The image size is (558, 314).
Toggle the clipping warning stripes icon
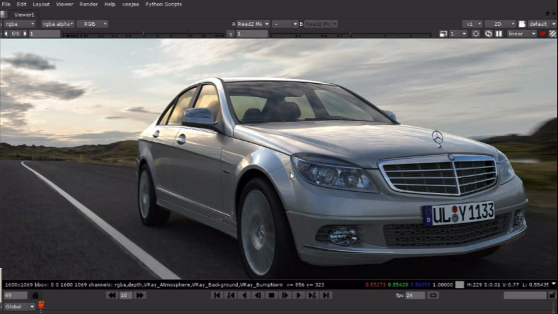[552, 34]
